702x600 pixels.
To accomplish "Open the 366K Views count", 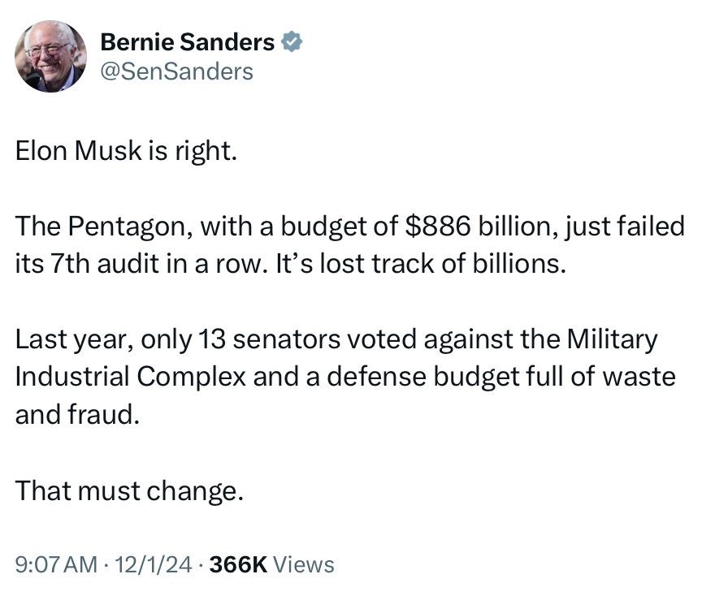I will [x=271, y=564].
